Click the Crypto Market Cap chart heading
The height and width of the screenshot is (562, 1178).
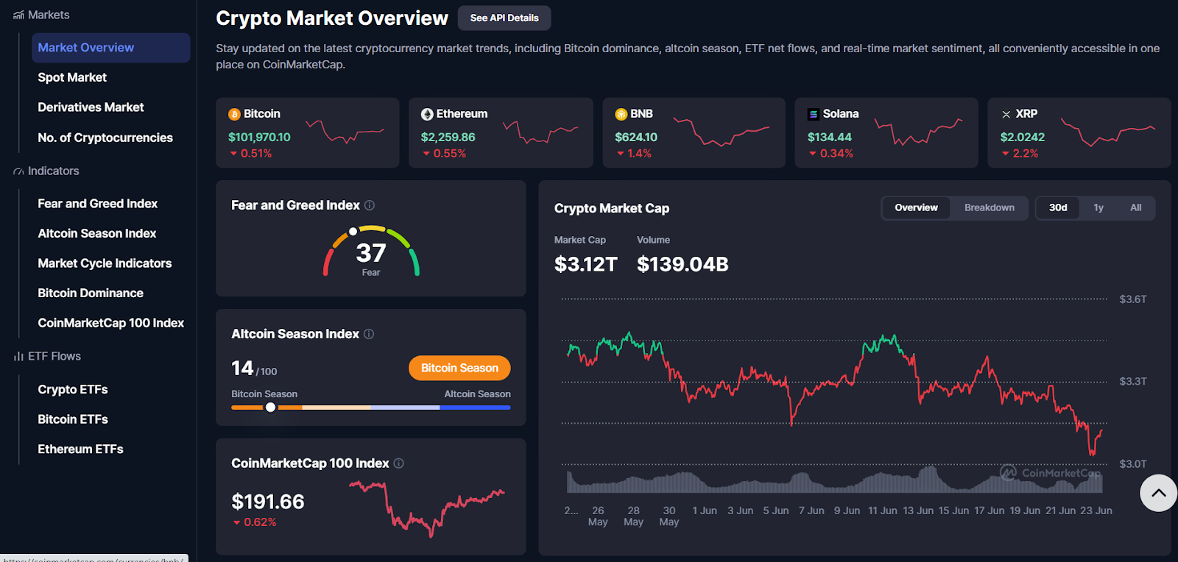pyautogui.click(x=612, y=208)
